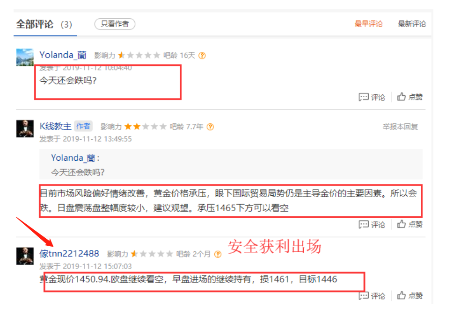The width and height of the screenshot is (468, 327).
Task: Like K线教主's reply with 点赞
Action: [409, 224]
